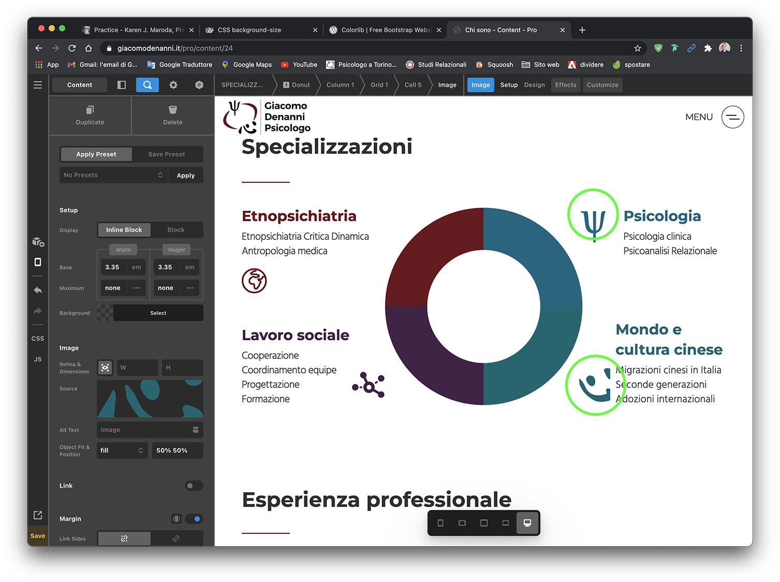Click the Content button
Screen dimensions: 780x582
click(80, 85)
